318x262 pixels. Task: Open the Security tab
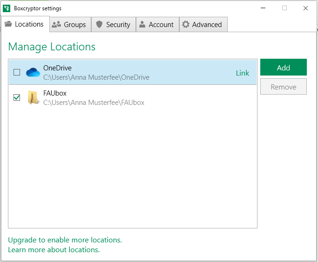coord(114,25)
